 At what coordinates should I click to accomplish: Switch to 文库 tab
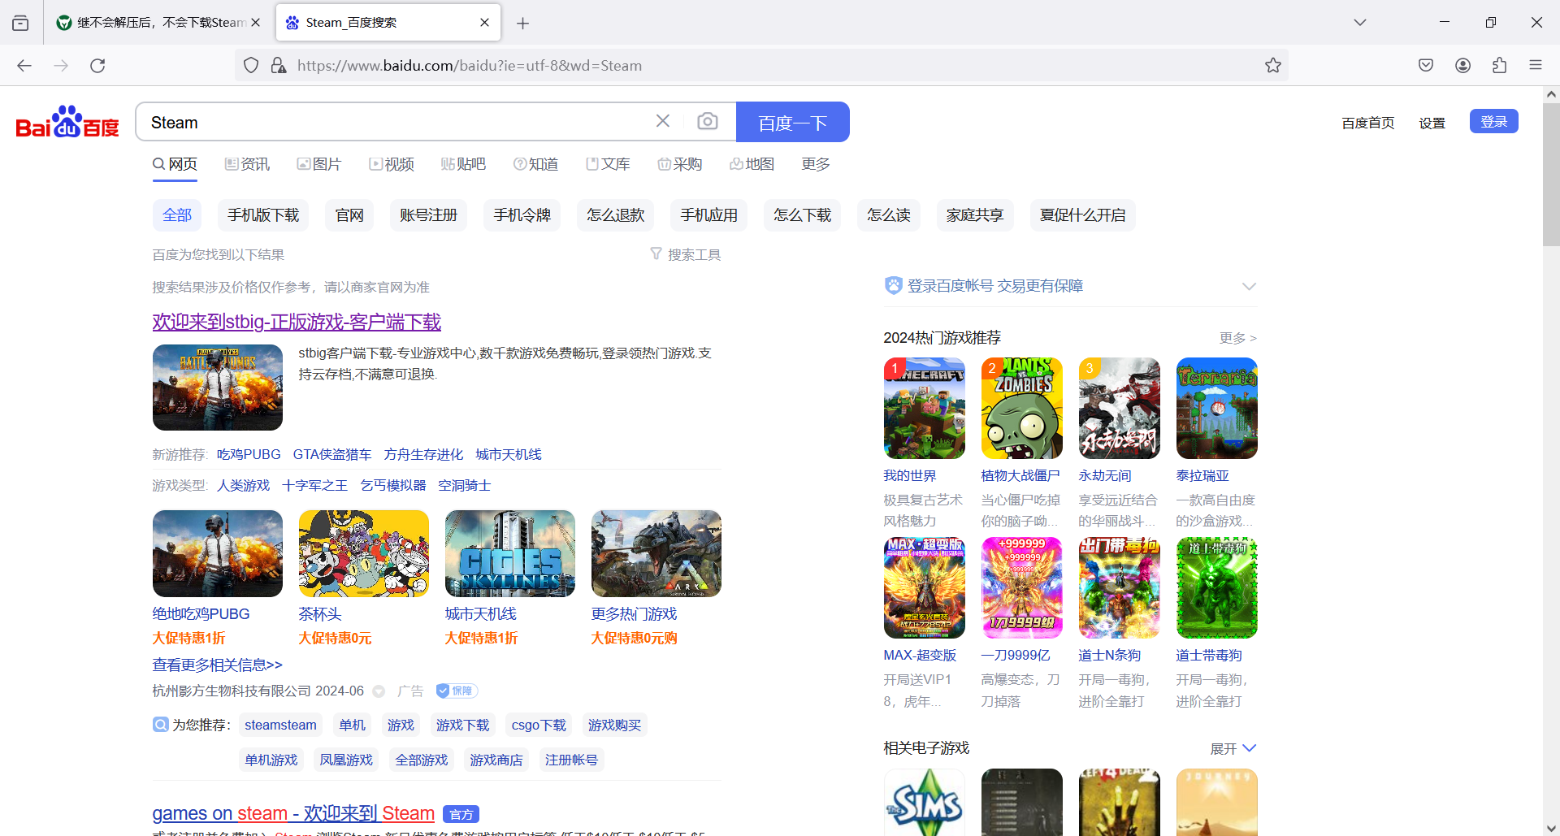pyautogui.click(x=608, y=164)
